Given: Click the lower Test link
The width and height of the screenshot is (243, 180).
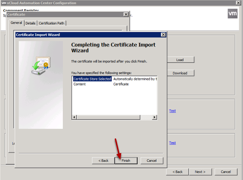Looking at the screenshot, I should click(172, 143).
